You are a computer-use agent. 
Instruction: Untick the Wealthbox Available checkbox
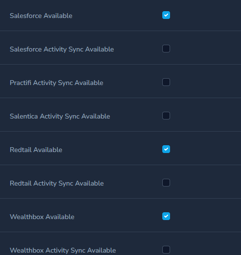[x=166, y=216]
